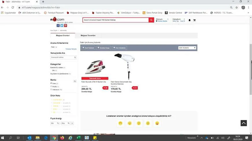This screenshot has height=141, width=252.
Task: Open the Twitter share icon
Action: (x=62, y=25)
